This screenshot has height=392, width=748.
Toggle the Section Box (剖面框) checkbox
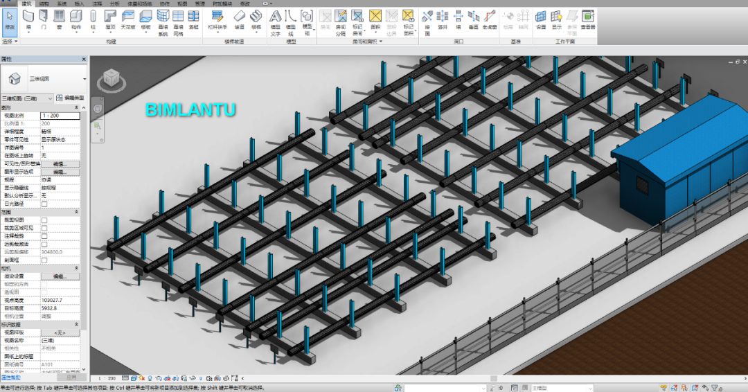click(x=44, y=260)
